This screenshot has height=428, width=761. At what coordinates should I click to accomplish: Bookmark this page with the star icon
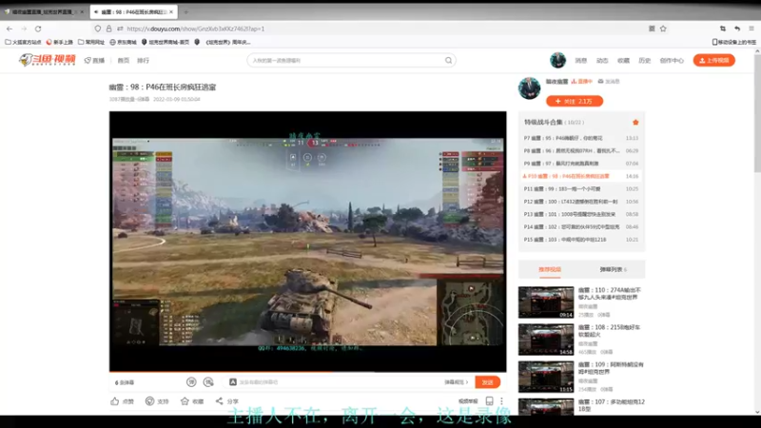click(x=663, y=29)
